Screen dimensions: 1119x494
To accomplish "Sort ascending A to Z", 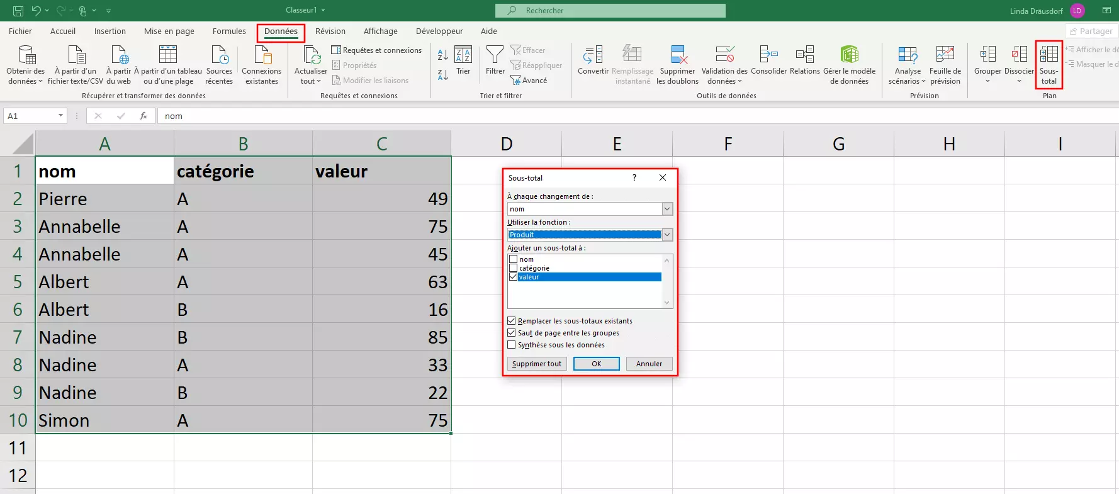I will coord(443,55).
